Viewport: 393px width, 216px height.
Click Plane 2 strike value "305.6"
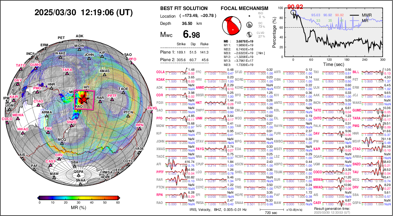pos(181,60)
